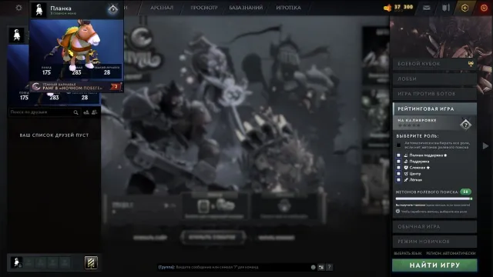This screenshot has width=493, height=277.
Task: Click the На калибровке rank label
Action: tap(417, 120)
